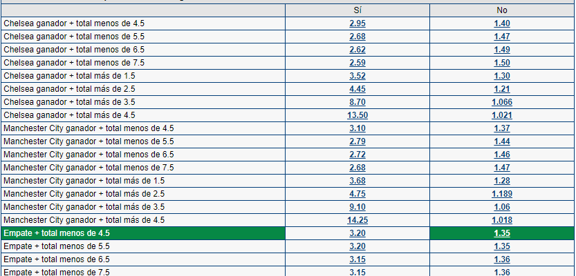
Task: Select Sí odds 3.52 for Chelsea más de 1.5
Action: pyautogui.click(x=357, y=76)
